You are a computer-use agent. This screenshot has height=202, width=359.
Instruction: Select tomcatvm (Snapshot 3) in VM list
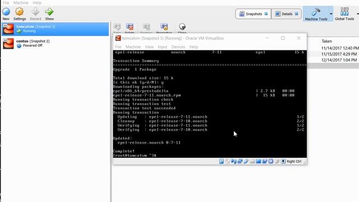pyautogui.click(x=55, y=29)
